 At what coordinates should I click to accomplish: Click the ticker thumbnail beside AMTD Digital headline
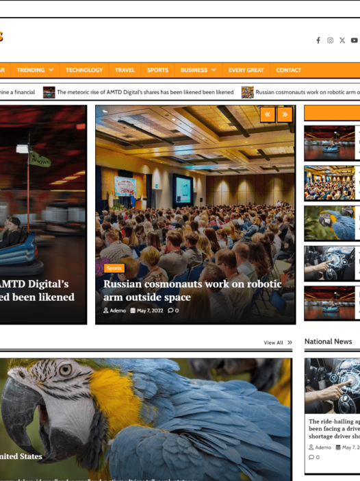[49, 92]
